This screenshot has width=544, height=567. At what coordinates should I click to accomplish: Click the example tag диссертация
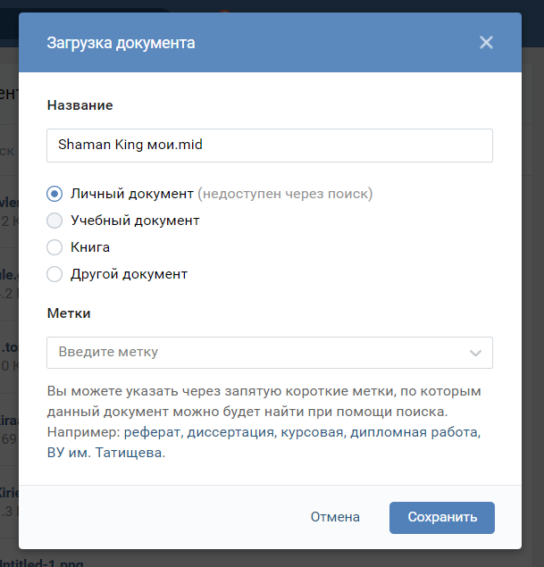click(x=227, y=432)
